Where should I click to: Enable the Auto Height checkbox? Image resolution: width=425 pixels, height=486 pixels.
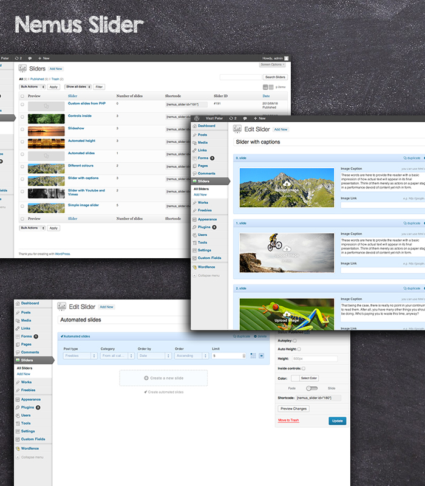(299, 349)
